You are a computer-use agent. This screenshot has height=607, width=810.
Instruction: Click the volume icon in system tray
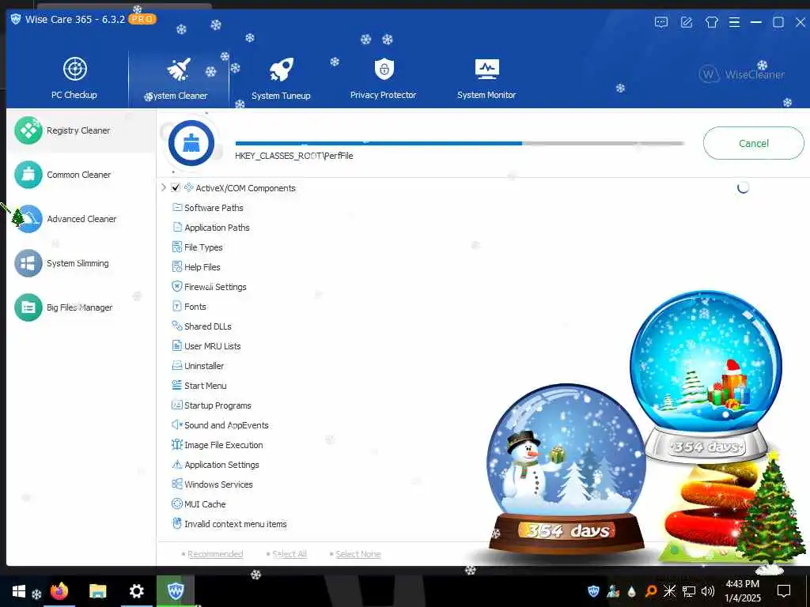pos(708,591)
